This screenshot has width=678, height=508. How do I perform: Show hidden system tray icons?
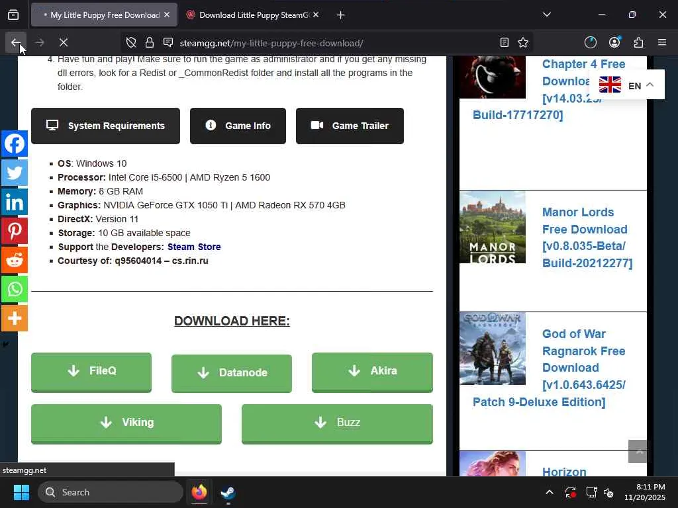click(549, 492)
